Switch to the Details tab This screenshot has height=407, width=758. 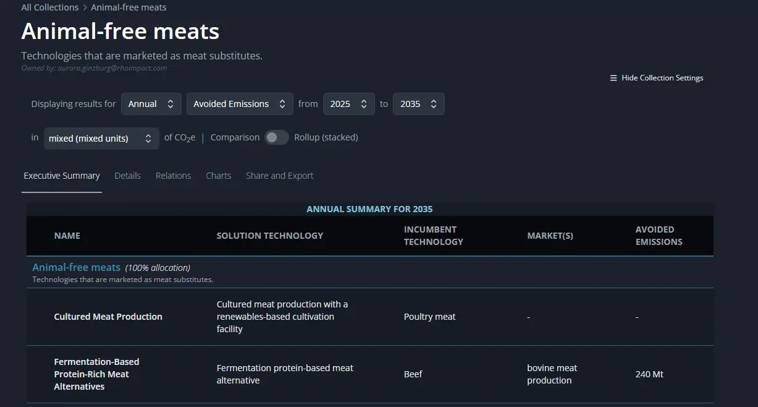tap(127, 176)
